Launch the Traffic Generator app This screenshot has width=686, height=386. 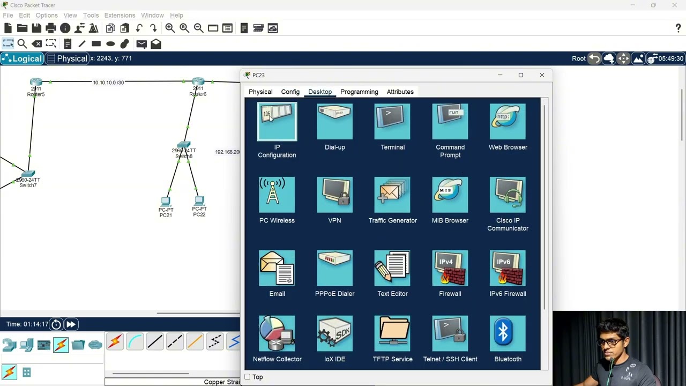[392, 195]
